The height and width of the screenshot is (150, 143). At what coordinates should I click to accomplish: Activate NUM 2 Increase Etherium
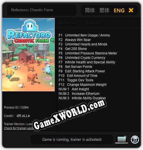tap(79, 94)
